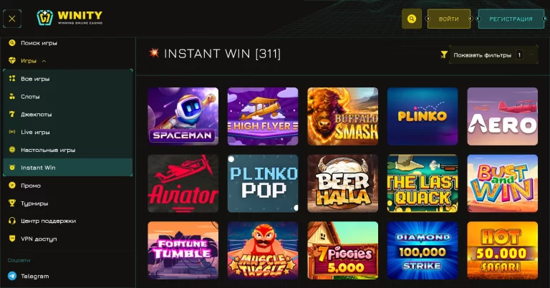Open the Plinko Pop game tile
The width and height of the screenshot is (550, 288).
(263, 183)
